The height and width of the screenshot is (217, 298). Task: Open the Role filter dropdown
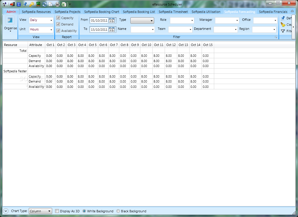pyautogui.click(x=182, y=20)
